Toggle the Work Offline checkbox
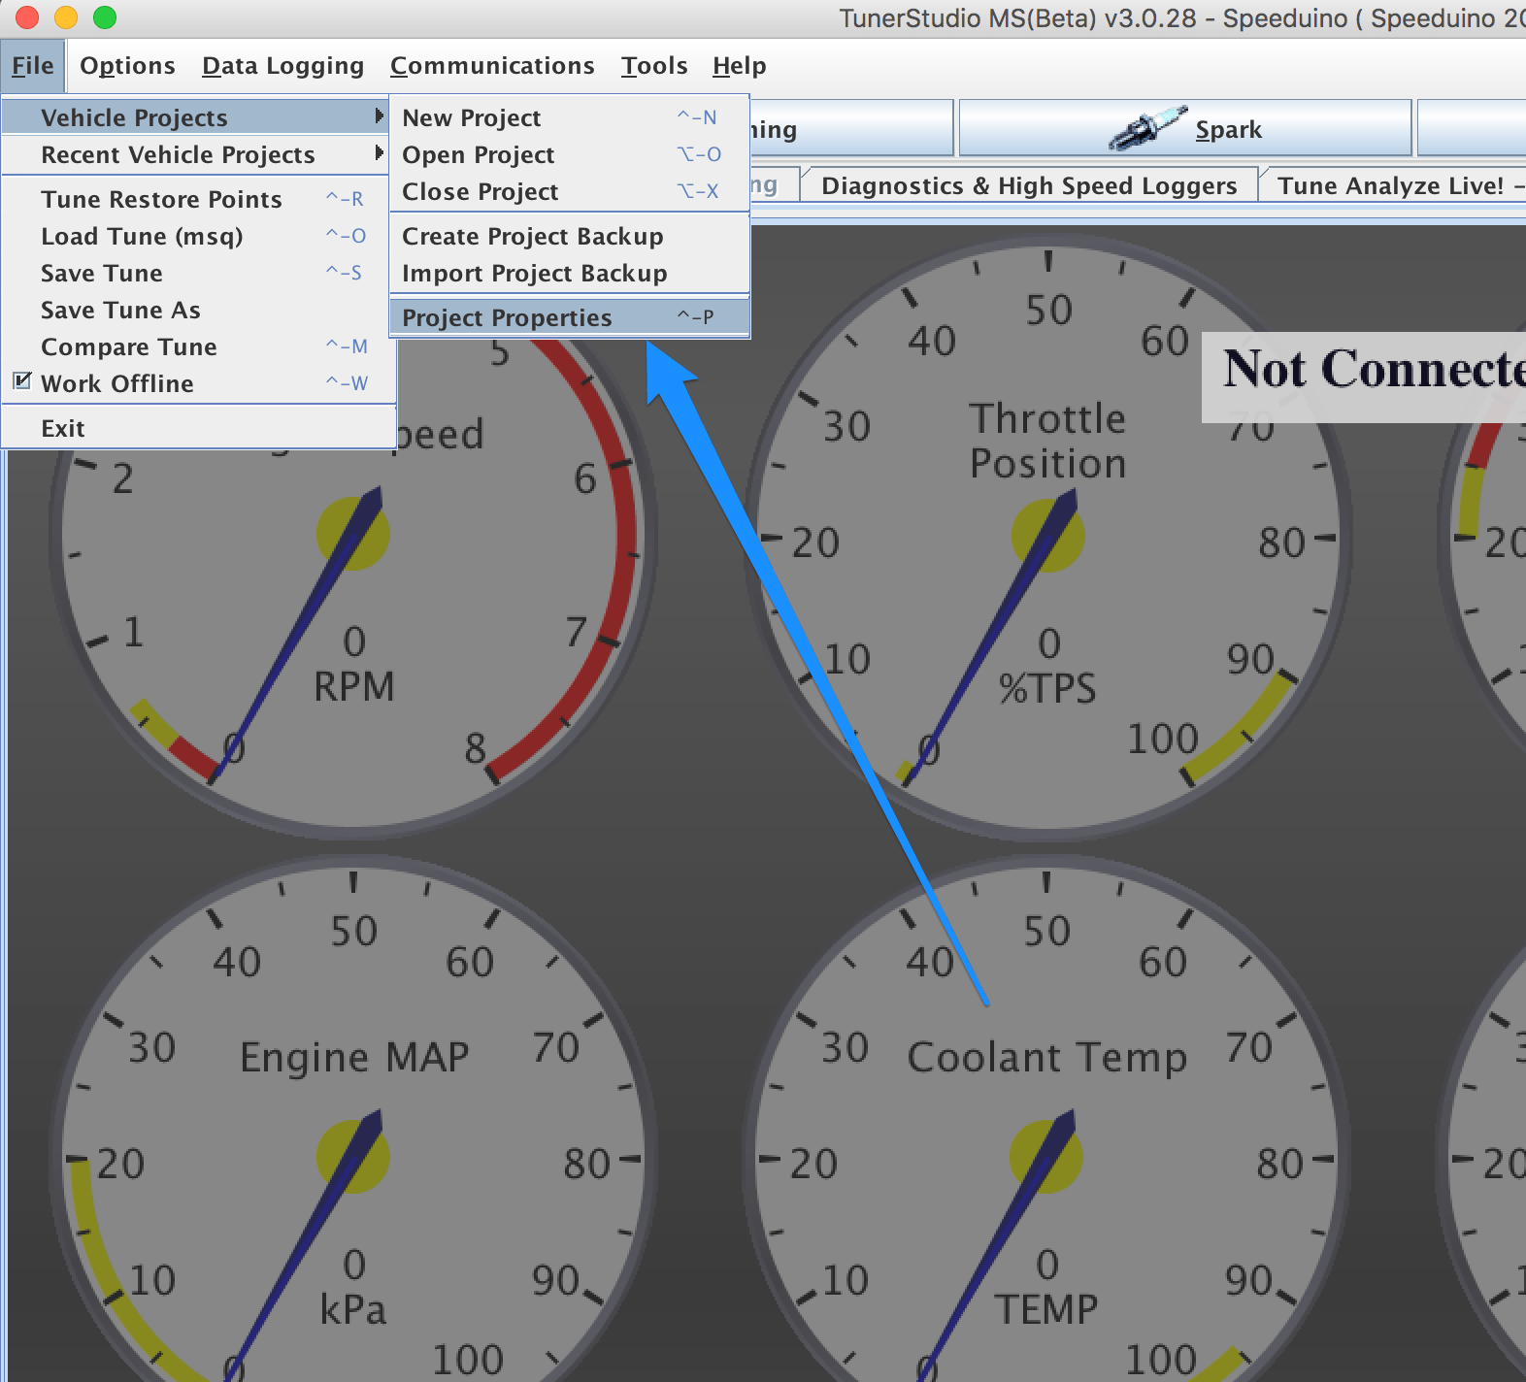The width and height of the screenshot is (1526, 1382). pos(22,382)
